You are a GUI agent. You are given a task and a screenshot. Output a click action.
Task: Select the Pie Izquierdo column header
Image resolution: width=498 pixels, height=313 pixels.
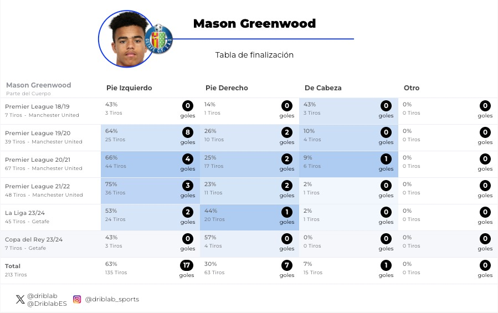129,88
